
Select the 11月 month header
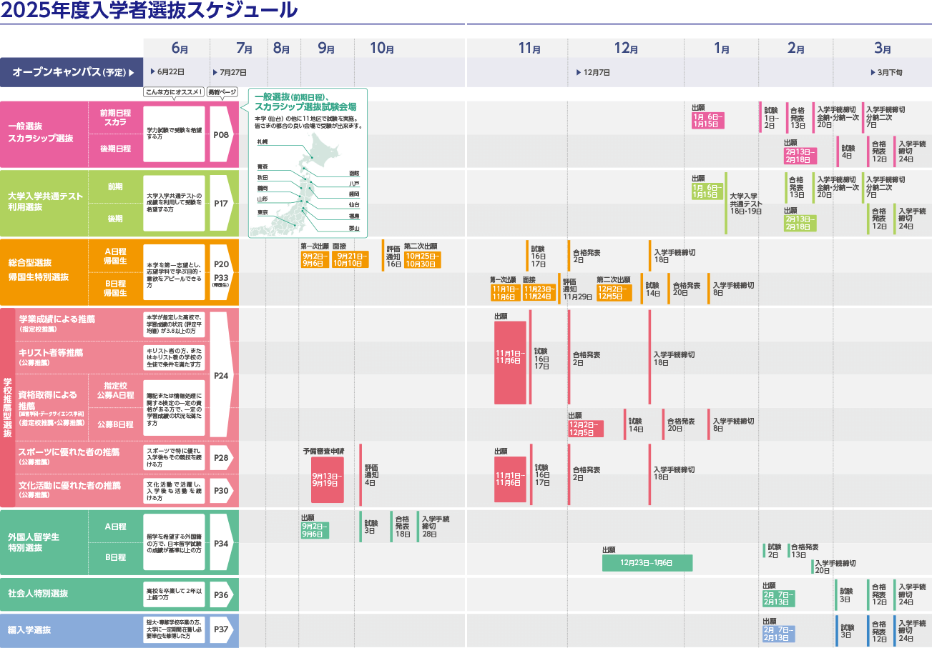pyautogui.click(x=529, y=49)
